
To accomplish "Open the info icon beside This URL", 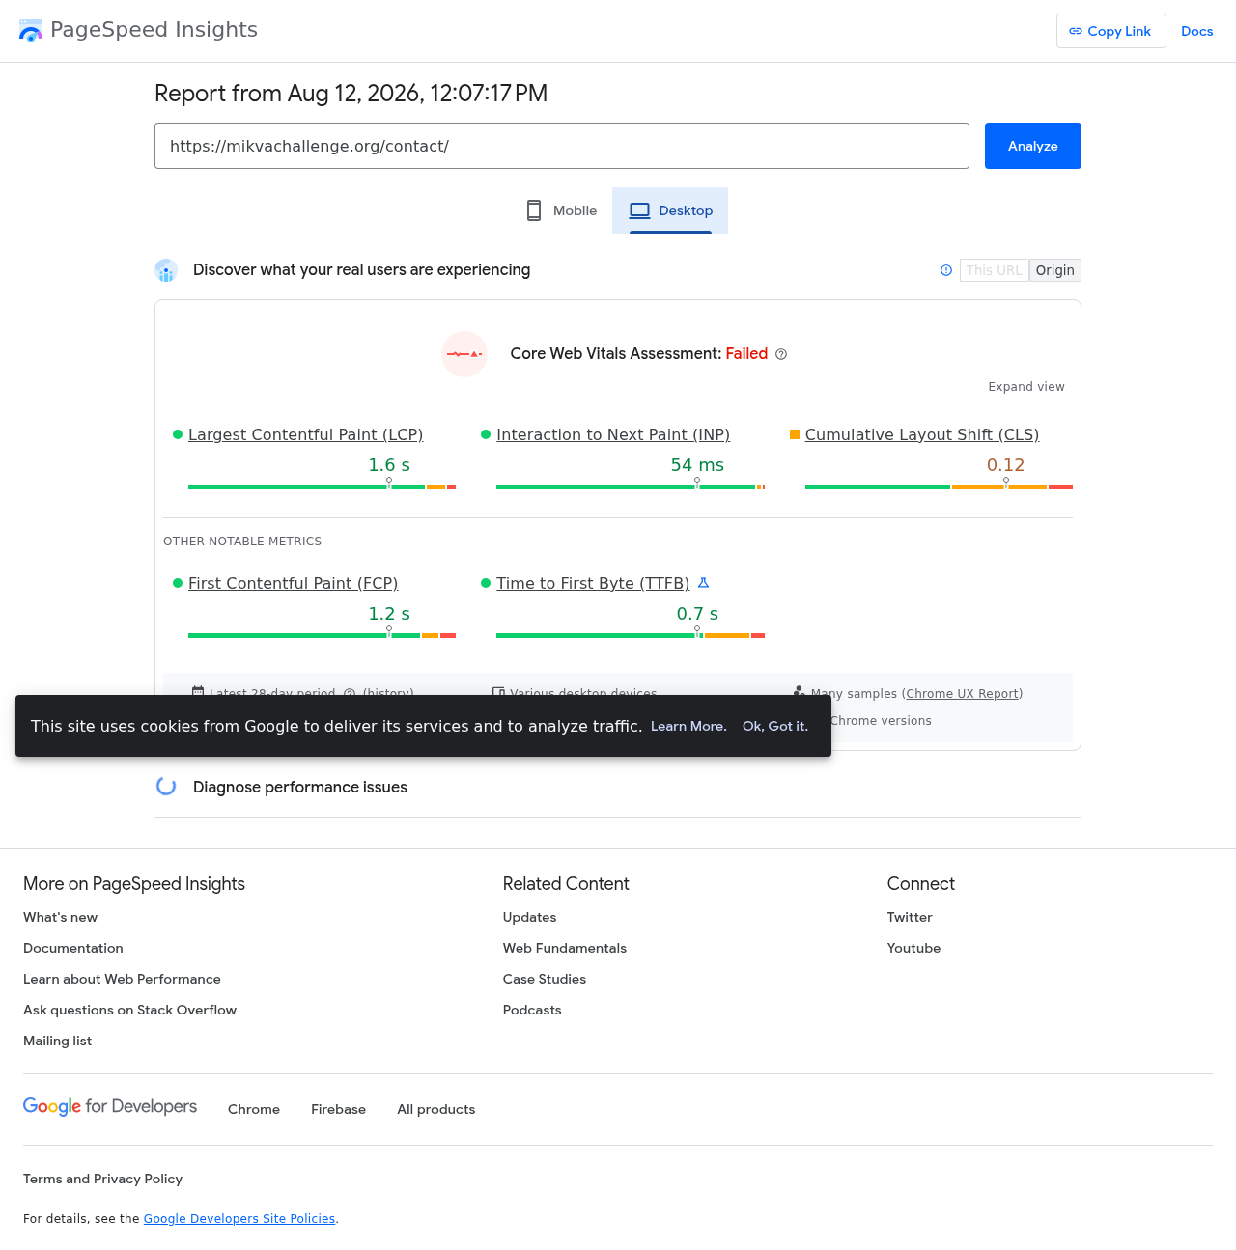I will click(946, 270).
